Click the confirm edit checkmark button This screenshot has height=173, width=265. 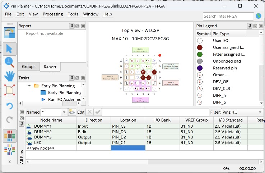point(98,112)
